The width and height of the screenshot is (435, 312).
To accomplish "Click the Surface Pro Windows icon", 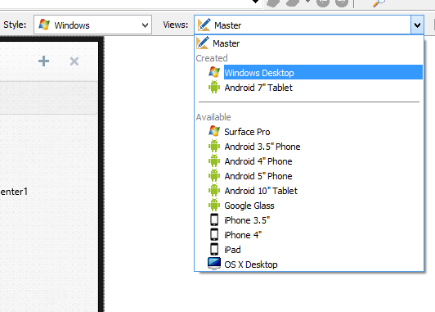I will (214, 131).
